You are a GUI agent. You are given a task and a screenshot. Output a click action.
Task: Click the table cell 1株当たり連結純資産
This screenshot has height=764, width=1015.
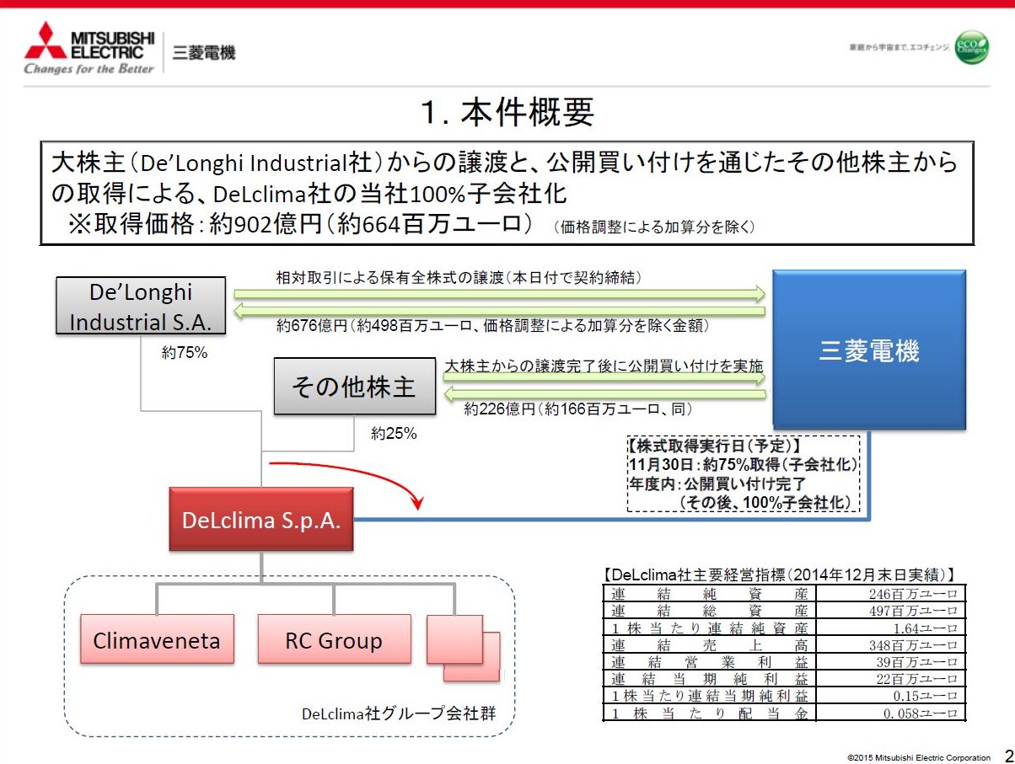click(x=710, y=628)
